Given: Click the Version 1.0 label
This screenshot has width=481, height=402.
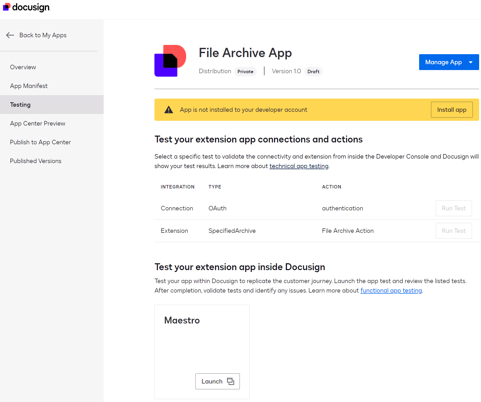Looking at the screenshot, I should tap(286, 71).
